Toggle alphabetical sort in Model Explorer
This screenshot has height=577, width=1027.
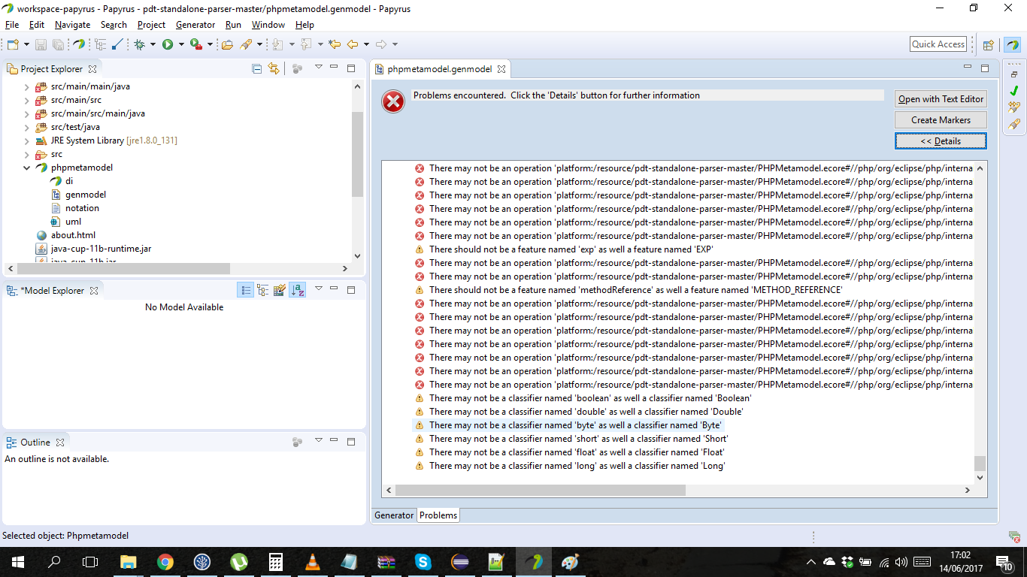(297, 290)
